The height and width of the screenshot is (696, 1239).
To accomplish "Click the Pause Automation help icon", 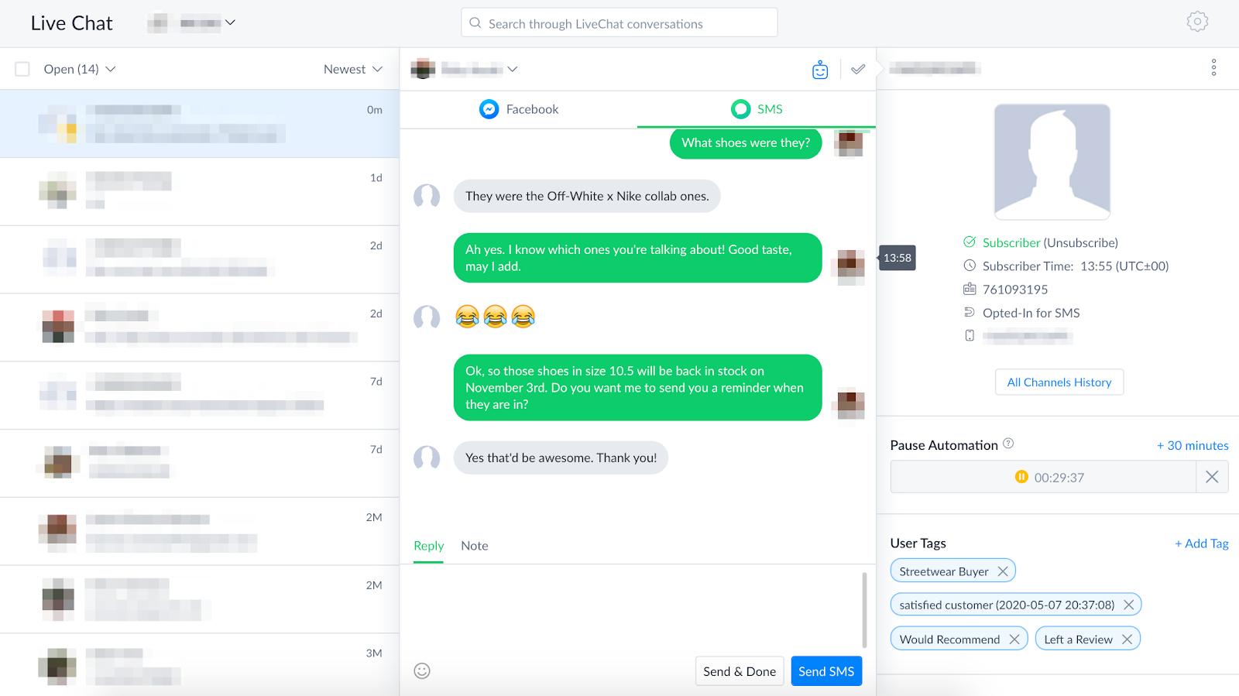I will pos(1008,444).
